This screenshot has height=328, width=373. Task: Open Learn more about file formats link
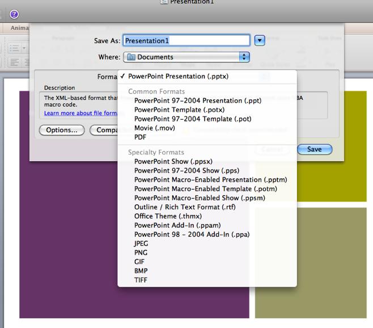click(x=80, y=113)
